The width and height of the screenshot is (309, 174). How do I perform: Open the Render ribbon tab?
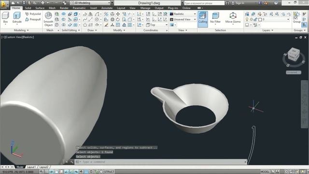pos(64,8)
